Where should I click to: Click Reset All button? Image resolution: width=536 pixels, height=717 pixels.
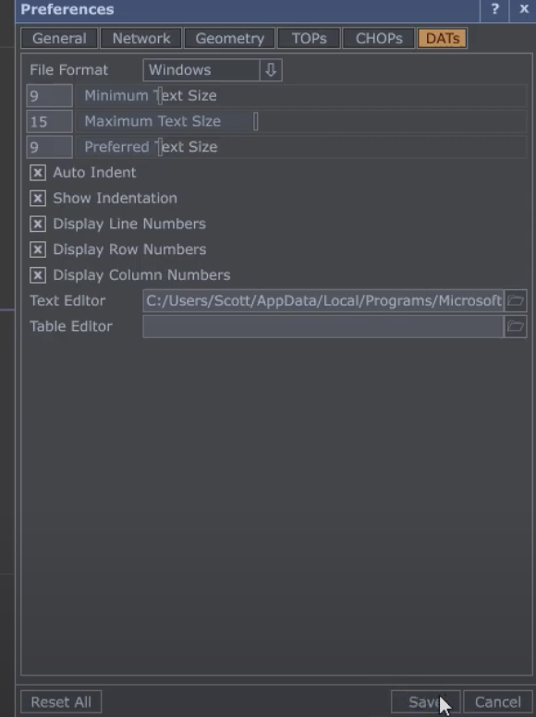pos(61,702)
